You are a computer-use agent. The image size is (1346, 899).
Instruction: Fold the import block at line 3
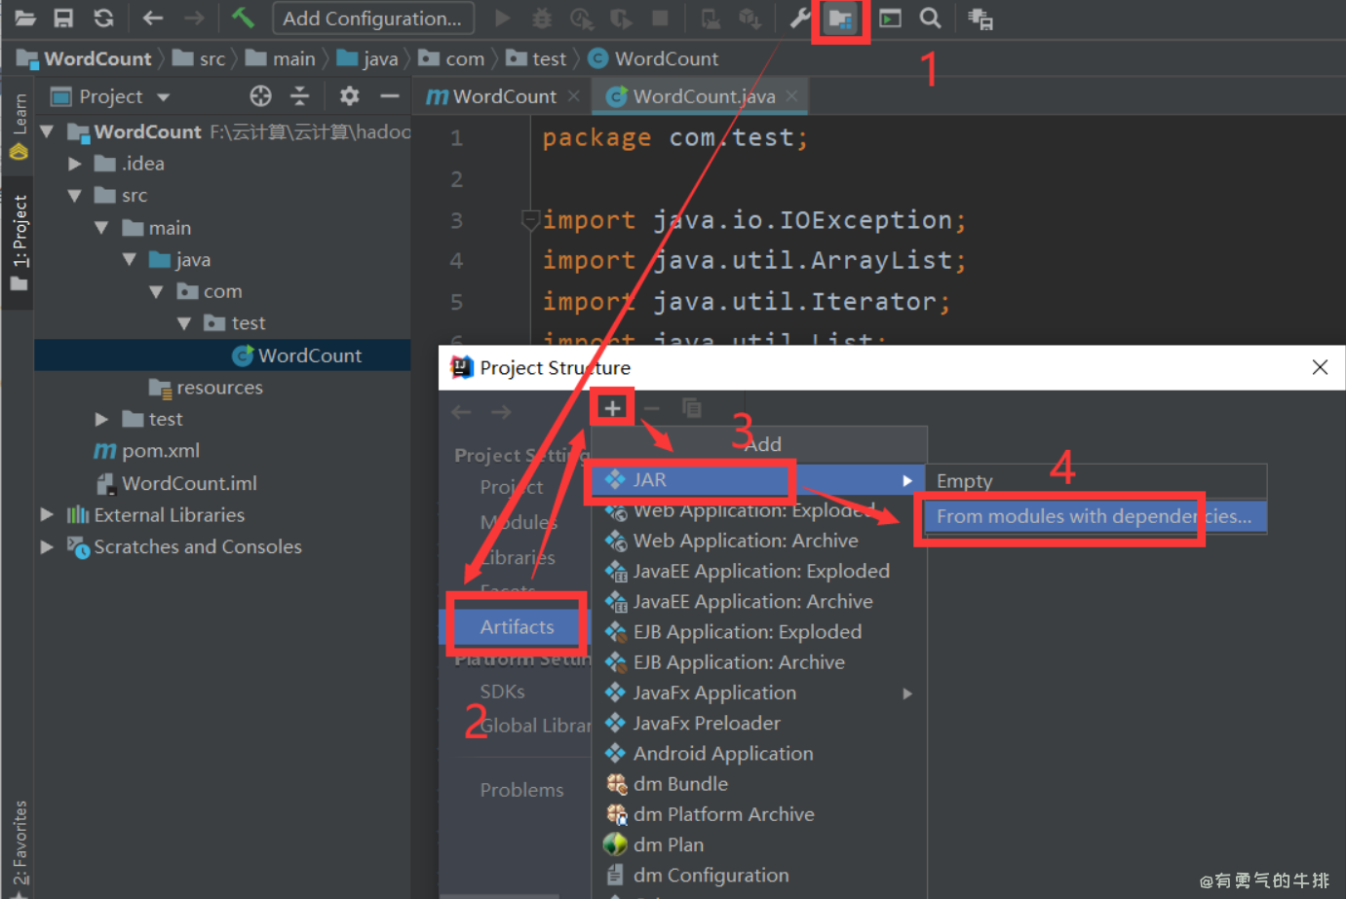530,221
